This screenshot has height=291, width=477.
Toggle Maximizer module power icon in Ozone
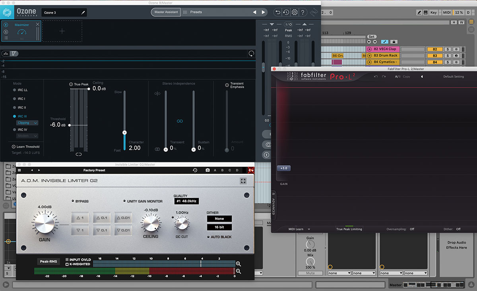tap(6, 25)
